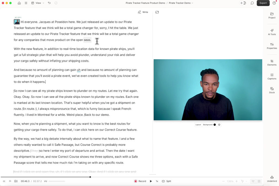Zoom in with the plus icon
The width and height of the screenshot is (279, 186).
tap(236, 181)
